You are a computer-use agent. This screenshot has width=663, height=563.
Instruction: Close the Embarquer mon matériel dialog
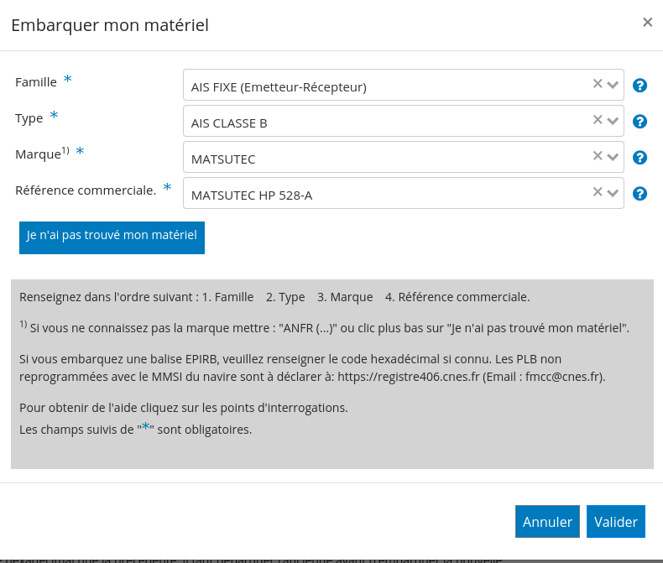[647, 22]
